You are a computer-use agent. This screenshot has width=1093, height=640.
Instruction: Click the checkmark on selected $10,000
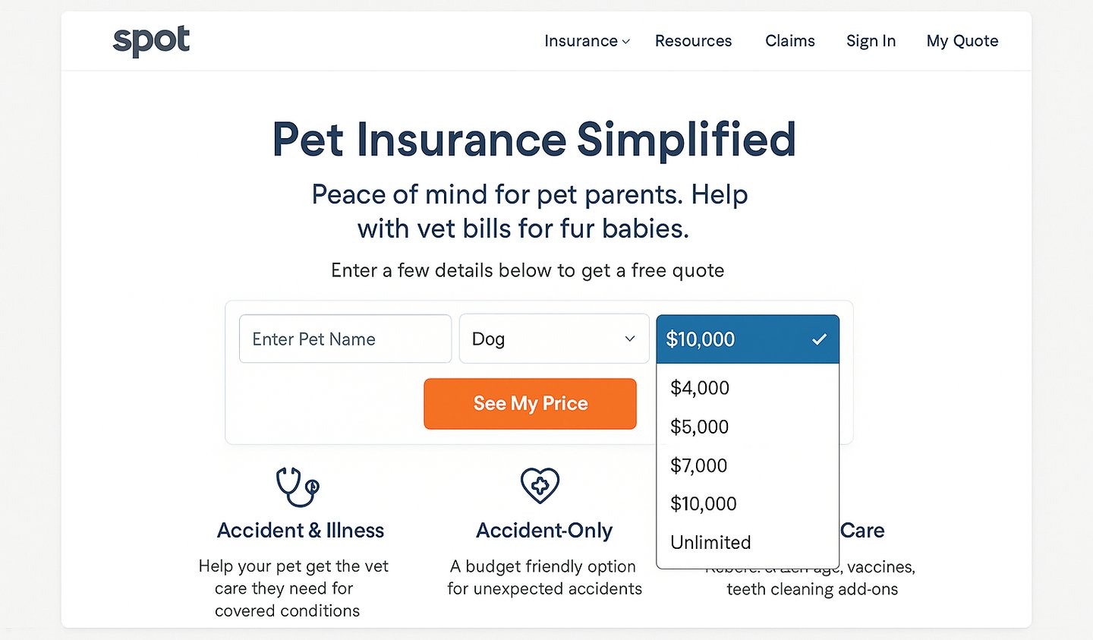coord(819,339)
